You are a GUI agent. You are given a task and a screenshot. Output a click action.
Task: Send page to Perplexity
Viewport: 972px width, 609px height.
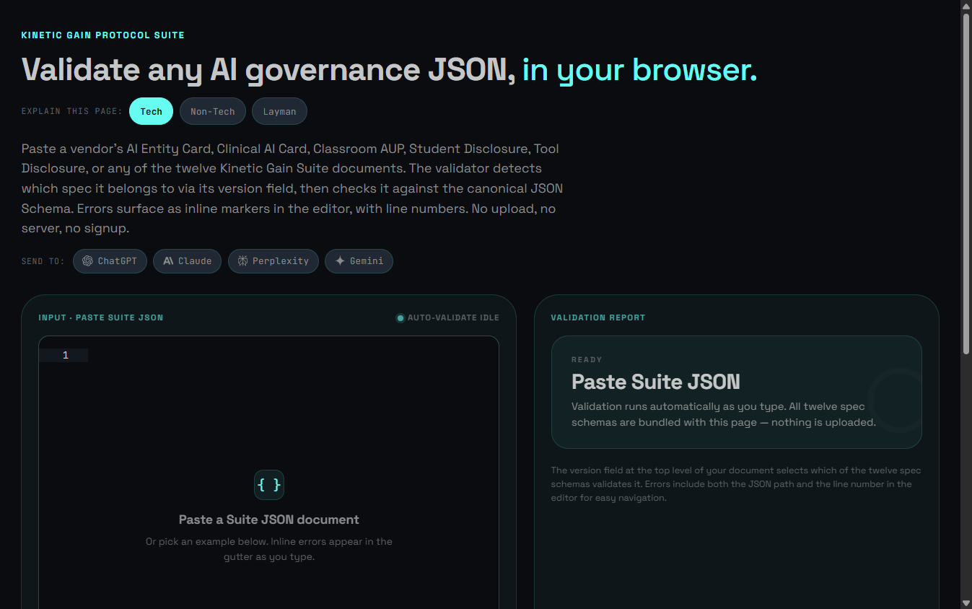pos(273,261)
